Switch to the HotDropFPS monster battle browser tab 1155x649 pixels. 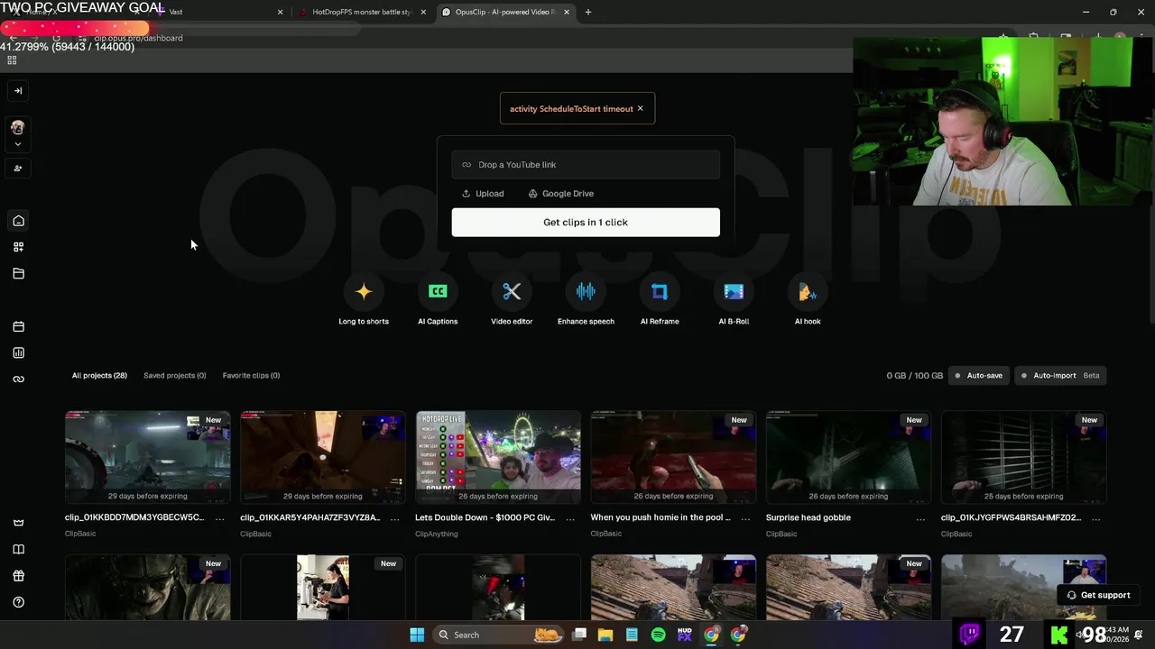pyautogui.click(x=361, y=13)
